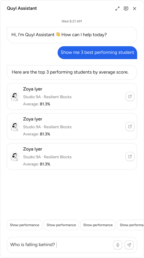Choose the third Show performance suggestion chip
This screenshot has height=258, width=144.
click(98, 225)
